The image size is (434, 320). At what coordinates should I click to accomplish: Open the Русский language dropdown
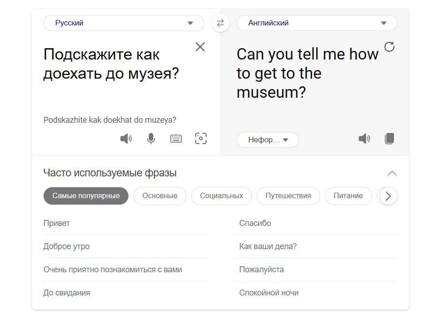point(123,23)
